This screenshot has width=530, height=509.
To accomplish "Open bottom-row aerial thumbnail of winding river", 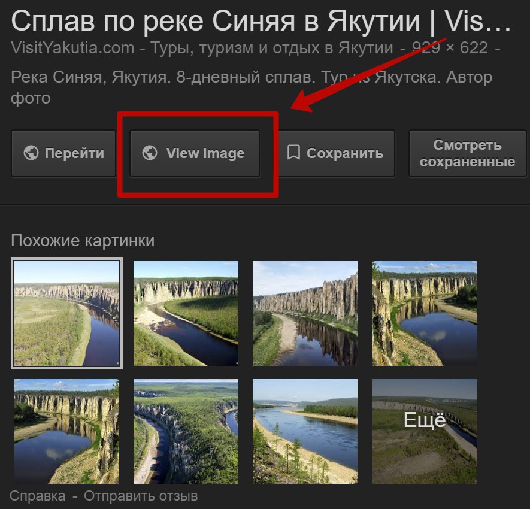I will (186, 431).
